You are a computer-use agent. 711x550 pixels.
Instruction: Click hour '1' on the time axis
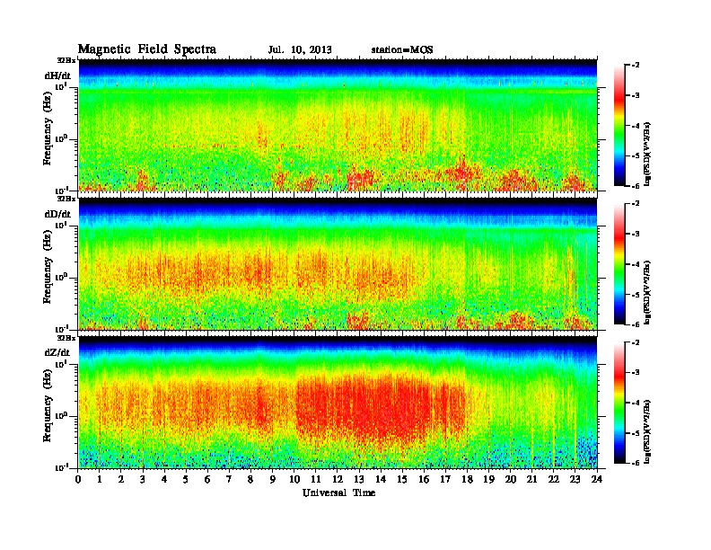tap(100, 480)
